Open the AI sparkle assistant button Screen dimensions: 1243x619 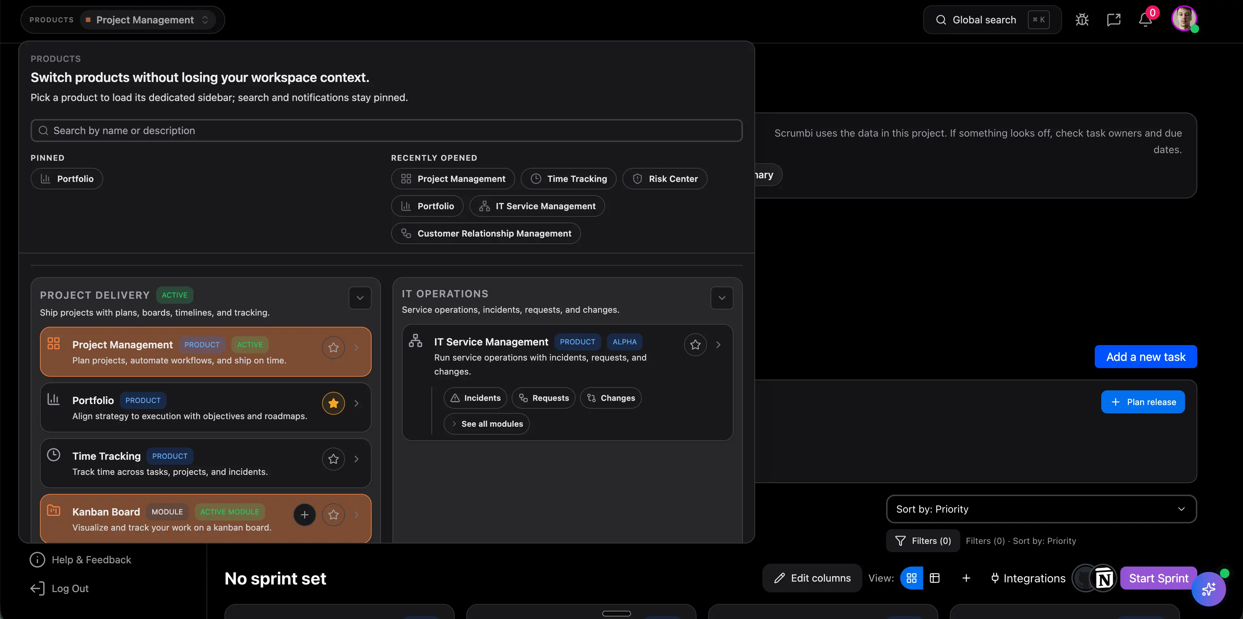[x=1208, y=589]
